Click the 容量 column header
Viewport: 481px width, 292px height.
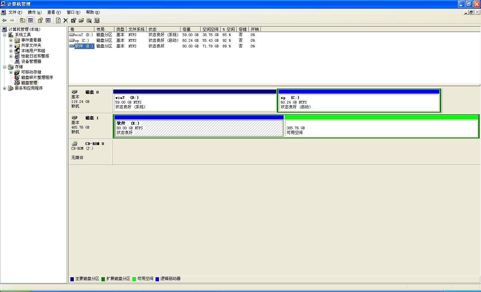[190, 29]
